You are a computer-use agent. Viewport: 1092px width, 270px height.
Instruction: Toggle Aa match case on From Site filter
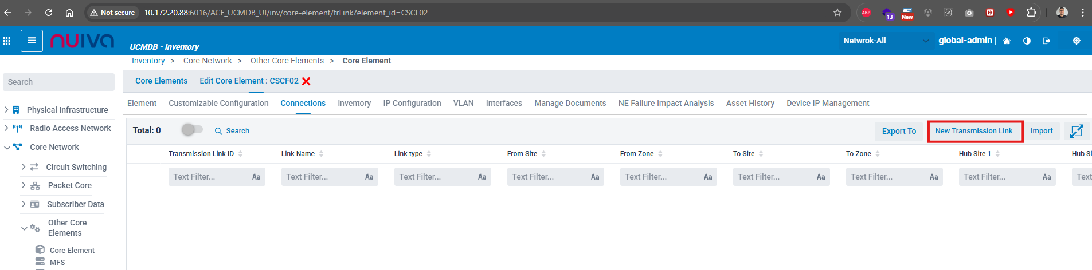coord(595,177)
